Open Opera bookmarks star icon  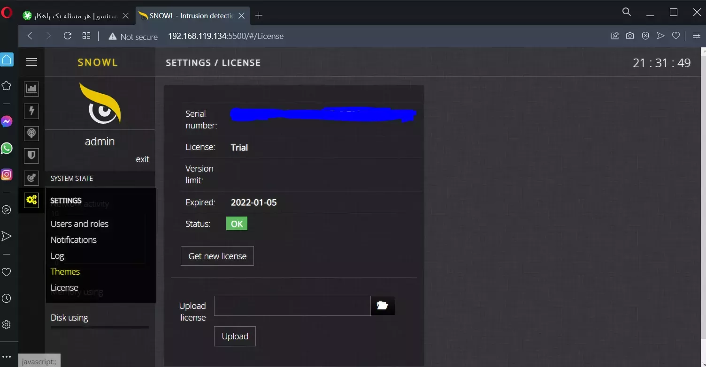click(7, 86)
